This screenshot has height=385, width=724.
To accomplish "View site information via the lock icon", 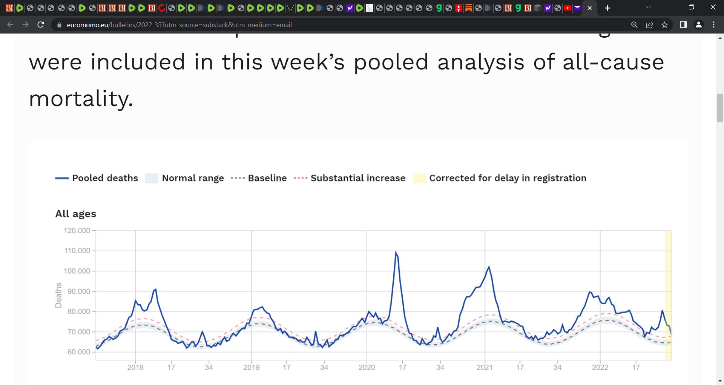I will click(59, 25).
